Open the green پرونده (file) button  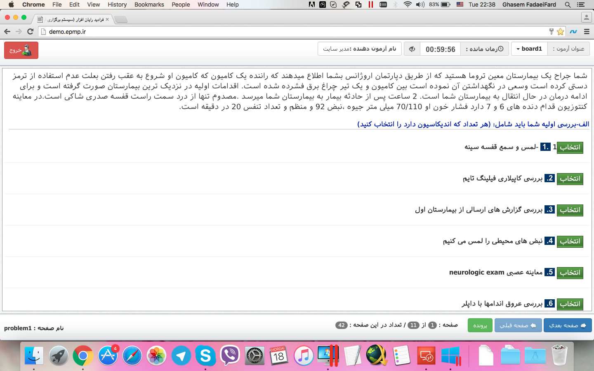coord(480,325)
